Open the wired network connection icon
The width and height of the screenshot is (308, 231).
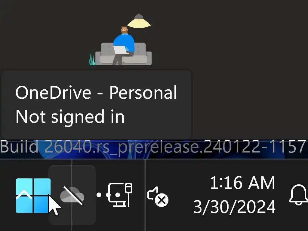click(x=120, y=195)
